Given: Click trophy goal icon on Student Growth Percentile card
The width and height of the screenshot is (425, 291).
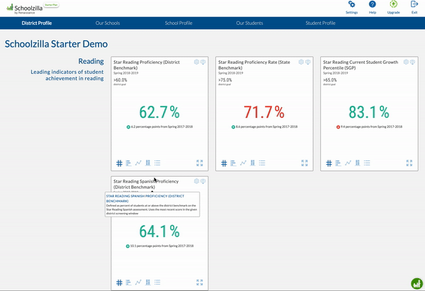Looking at the screenshot, I should click(x=412, y=62).
